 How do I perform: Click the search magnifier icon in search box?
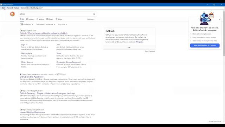pos(94,14)
